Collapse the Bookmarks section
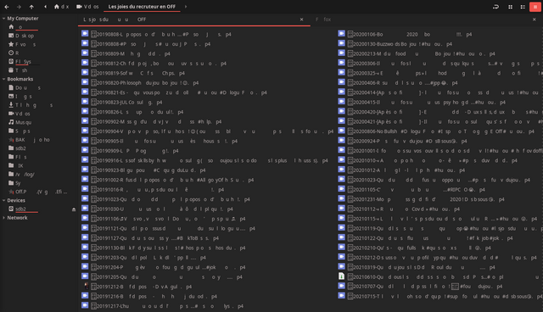The height and width of the screenshot is (312, 543). tap(3, 79)
